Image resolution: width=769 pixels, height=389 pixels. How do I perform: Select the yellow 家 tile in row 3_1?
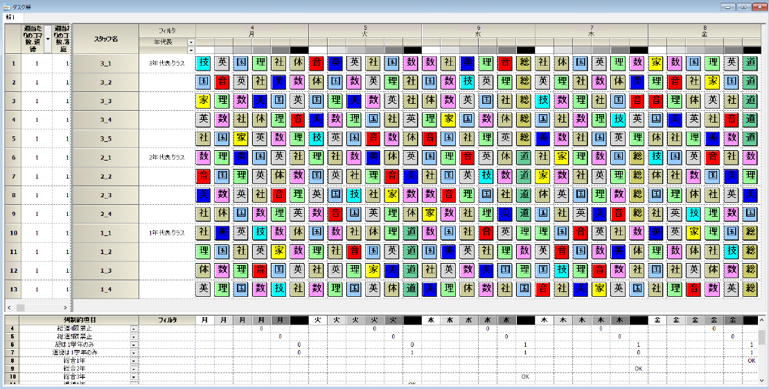tap(656, 63)
